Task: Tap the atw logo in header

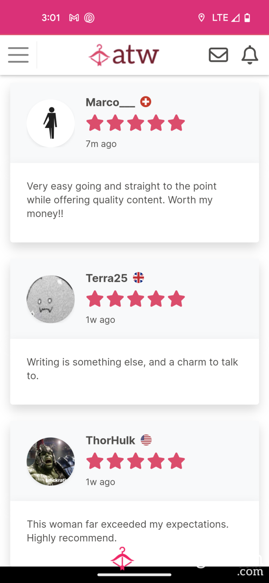Action: 124,55
